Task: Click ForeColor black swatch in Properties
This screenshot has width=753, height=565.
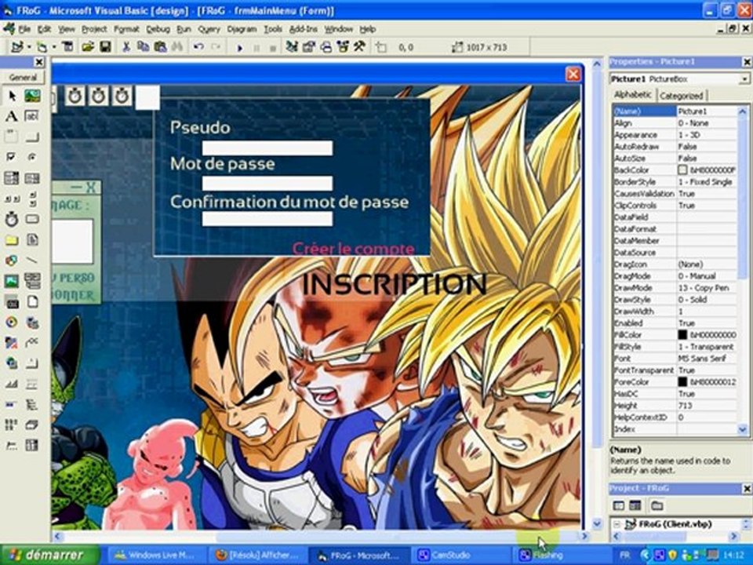Action: pyautogui.click(x=682, y=382)
